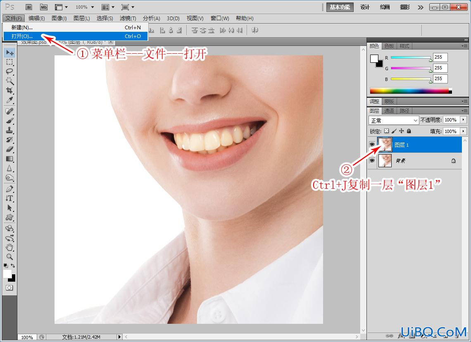Switch to the 路径 tab
471x342 pixels.
click(404, 111)
